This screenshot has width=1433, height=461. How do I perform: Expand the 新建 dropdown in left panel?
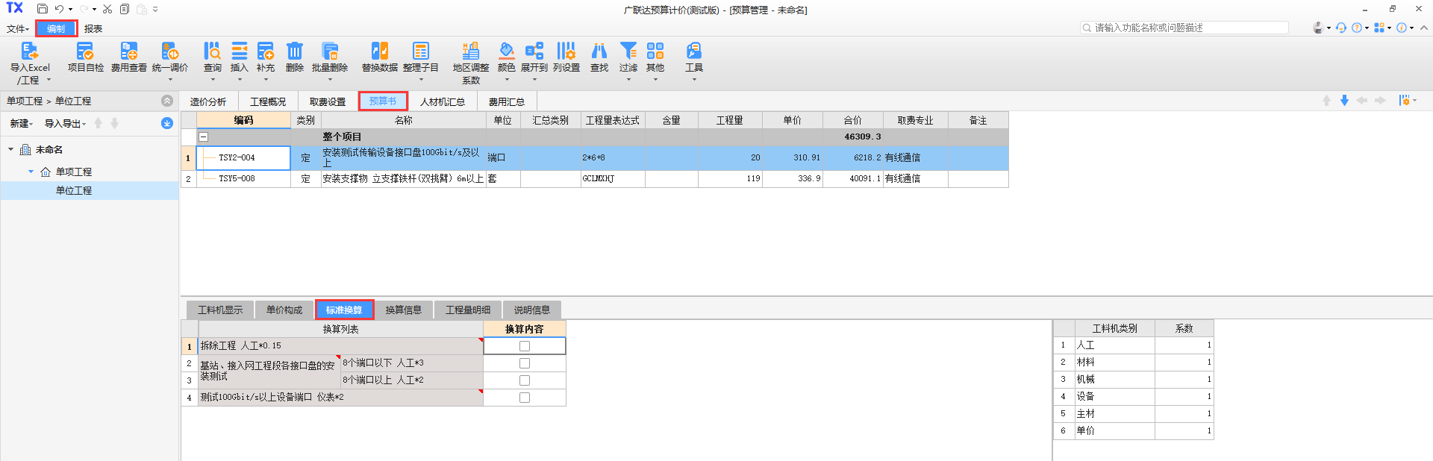pos(22,124)
